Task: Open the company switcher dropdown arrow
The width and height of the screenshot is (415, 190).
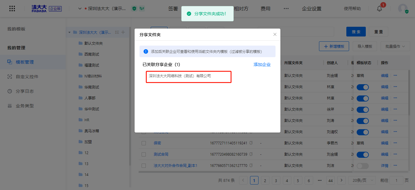Action: [x=80, y=9]
